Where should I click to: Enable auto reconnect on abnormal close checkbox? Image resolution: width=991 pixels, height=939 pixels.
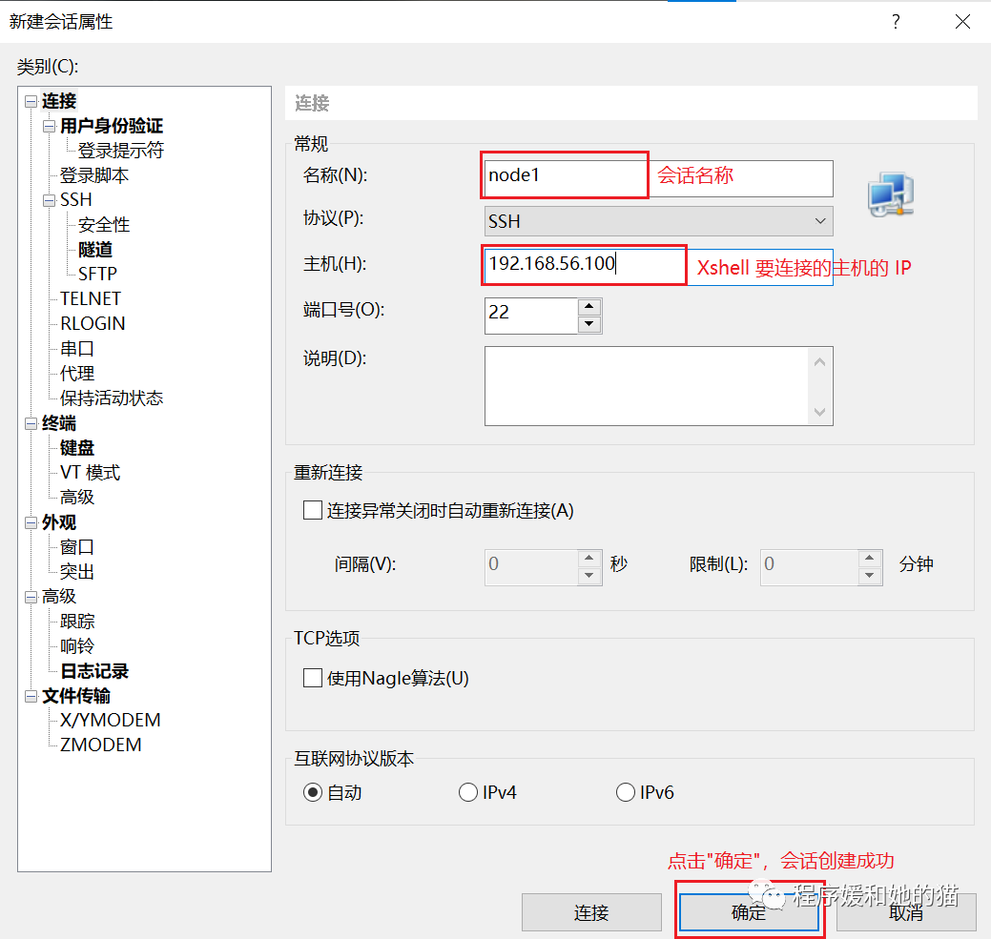click(313, 510)
